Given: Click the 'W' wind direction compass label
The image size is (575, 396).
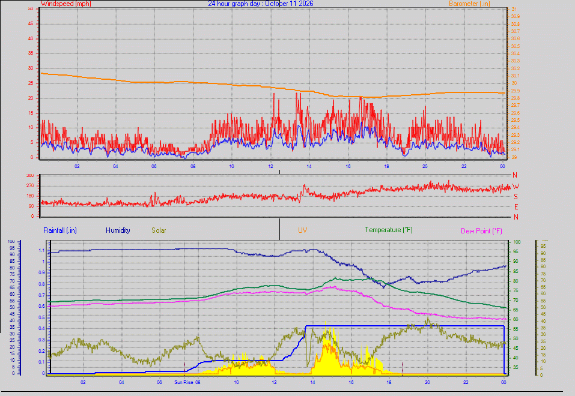Looking at the screenshot, I should pos(516,187).
